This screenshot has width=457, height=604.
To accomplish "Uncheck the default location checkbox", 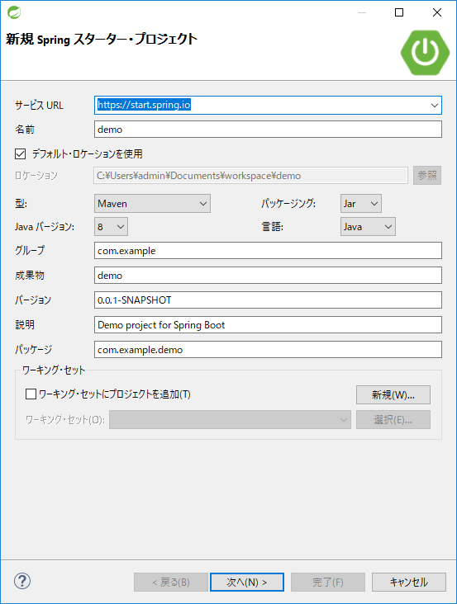I will 20,154.
